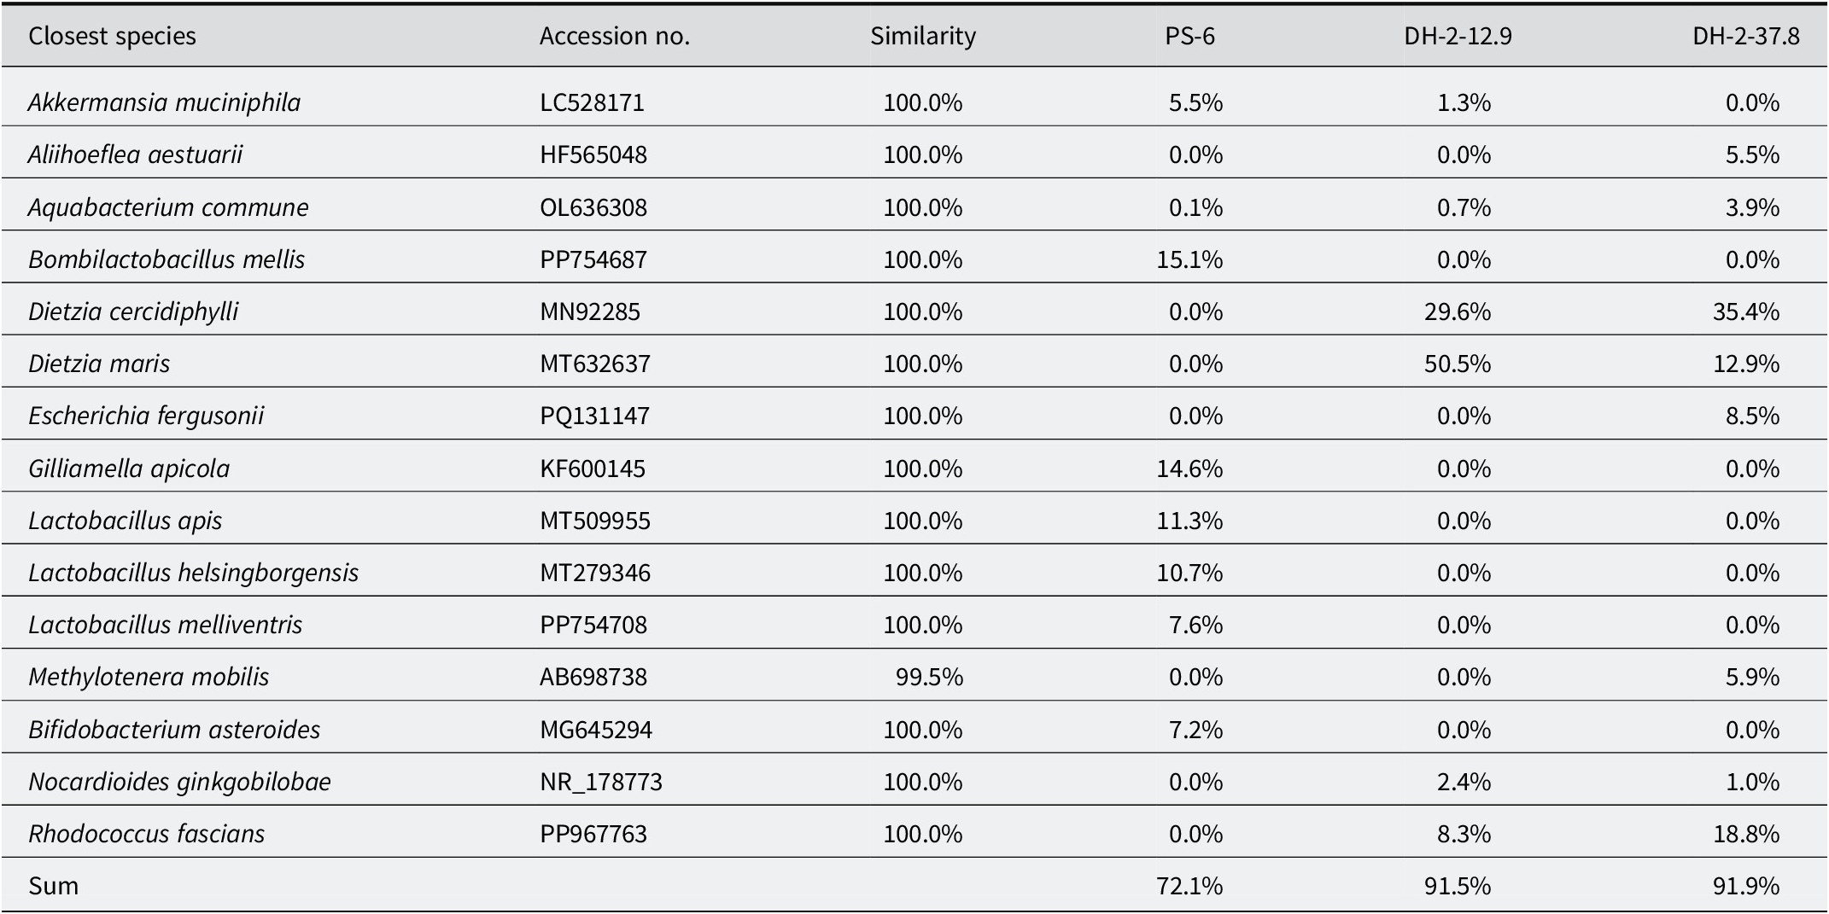Click the Sum row label

click(x=53, y=886)
